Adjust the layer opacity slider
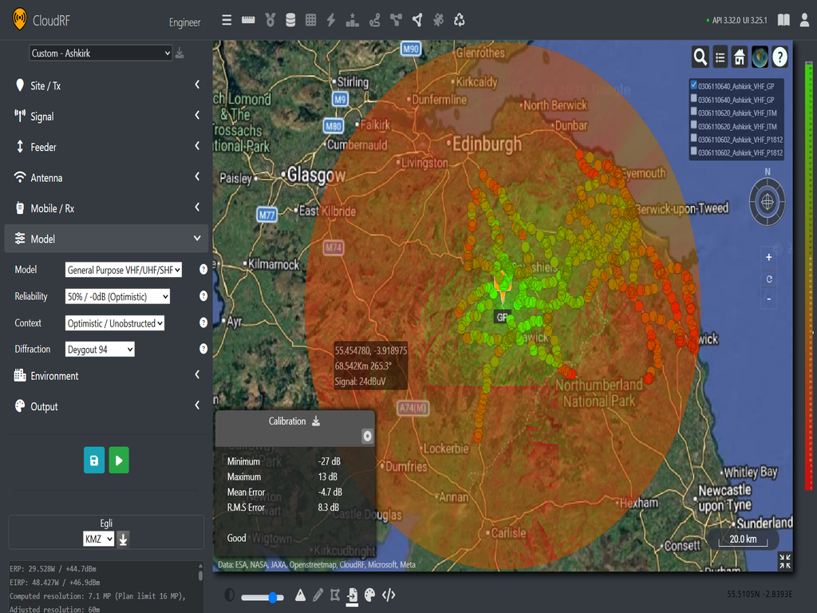The image size is (817, 613). click(273, 596)
